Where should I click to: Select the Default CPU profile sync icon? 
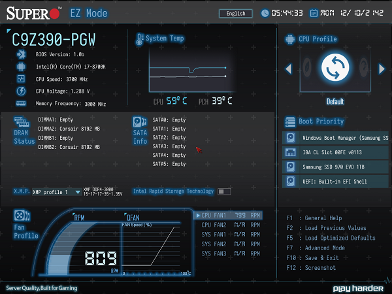coord(335,68)
